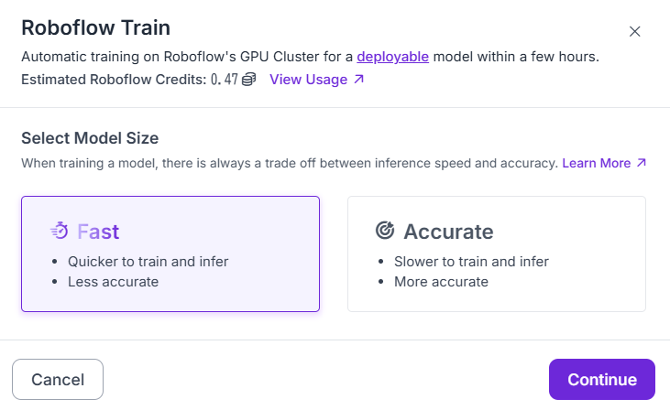Choose the Accurate heading text
The image size is (670, 410).
pyautogui.click(x=448, y=232)
